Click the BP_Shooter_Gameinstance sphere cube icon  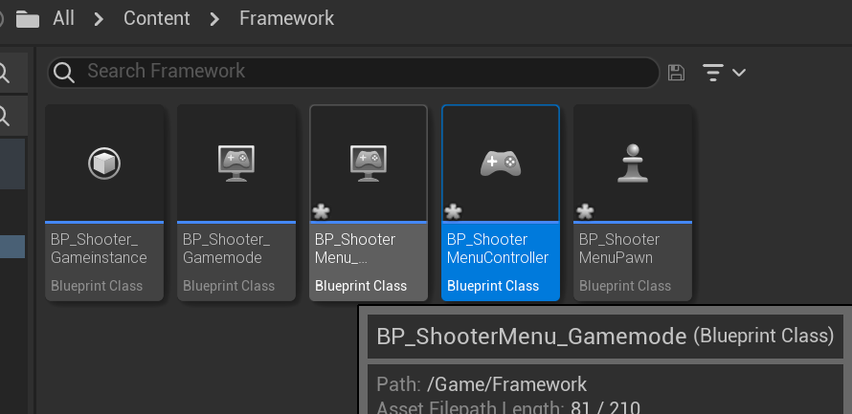pyautogui.click(x=104, y=163)
